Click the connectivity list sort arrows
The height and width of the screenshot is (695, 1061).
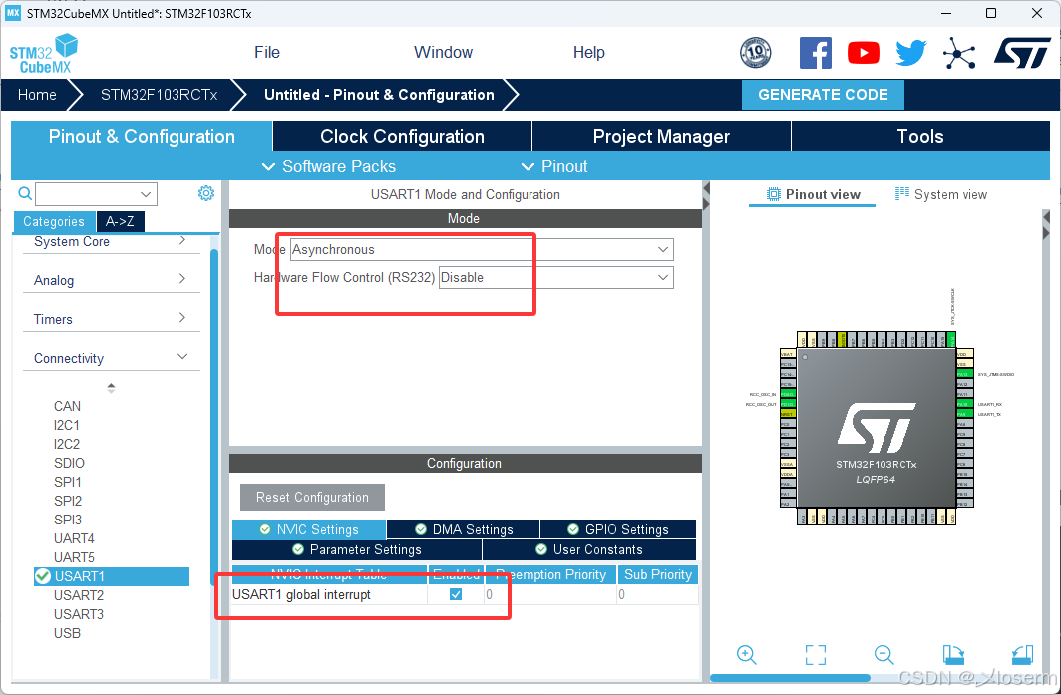[111, 388]
